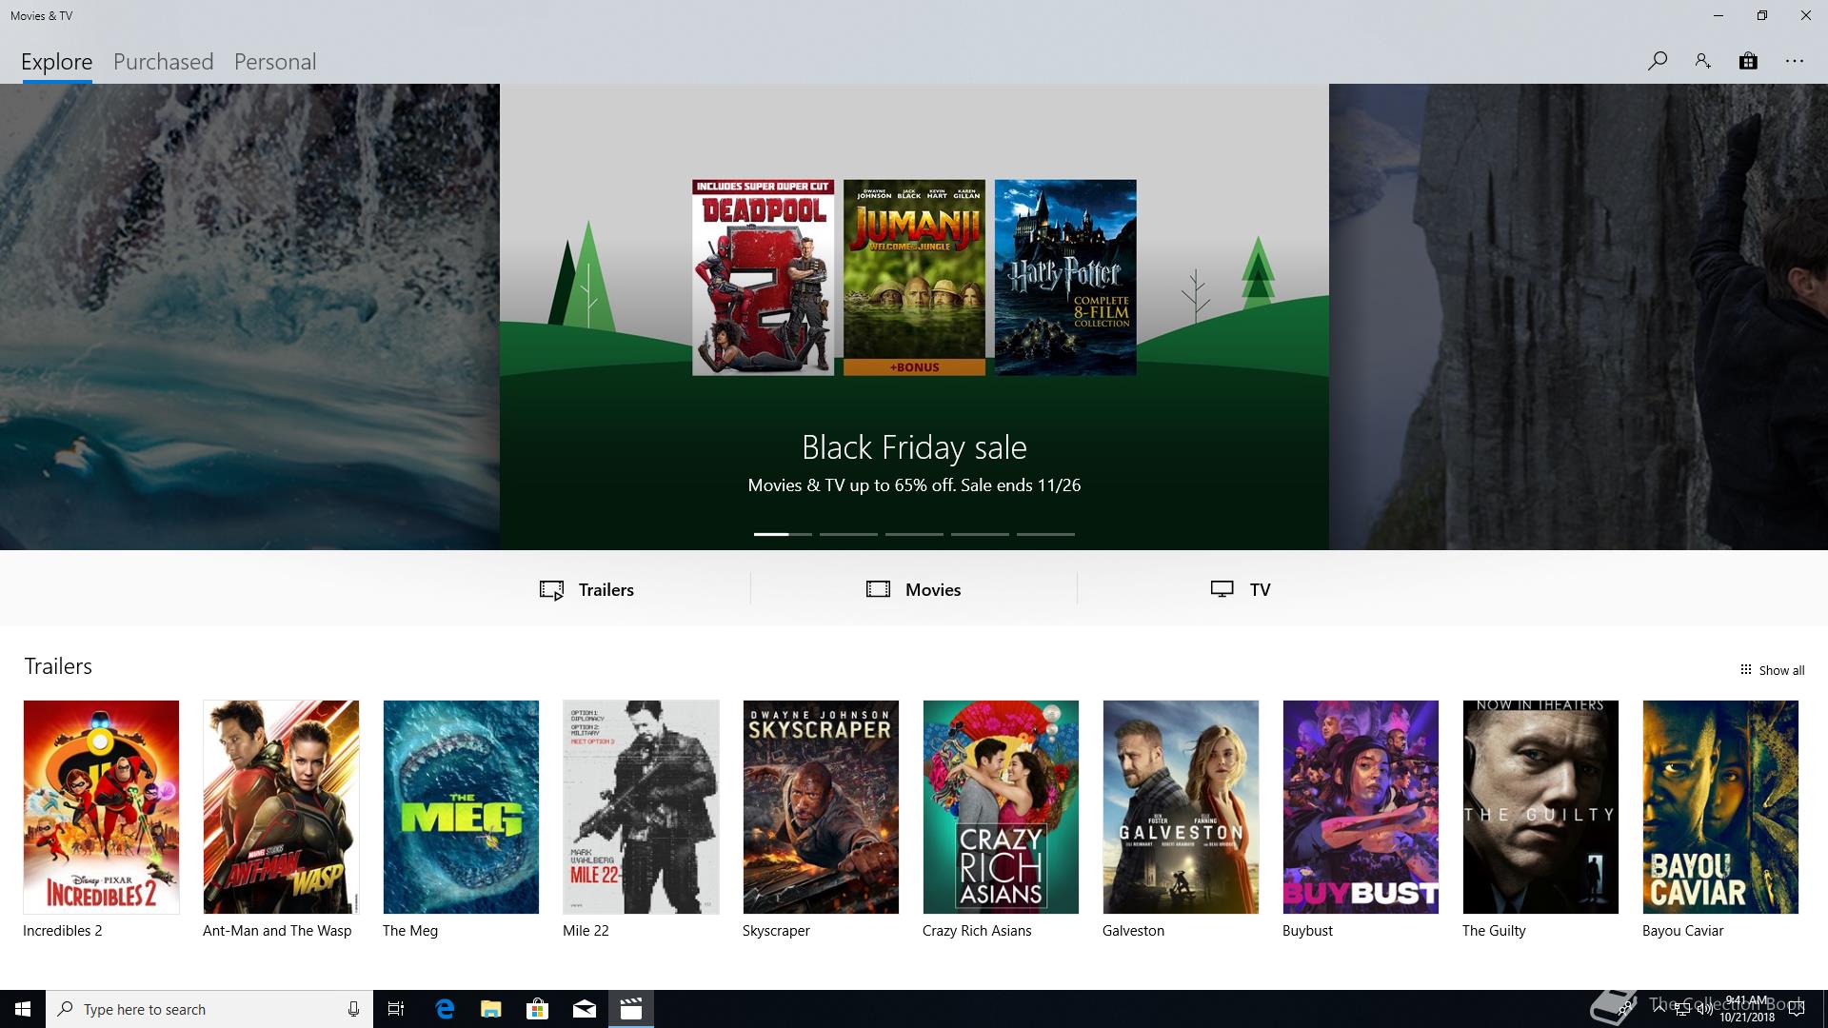Open the Crazy Rich Asians poster
The height and width of the screenshot is (1028, 1828).
[x=1001, y=807]
